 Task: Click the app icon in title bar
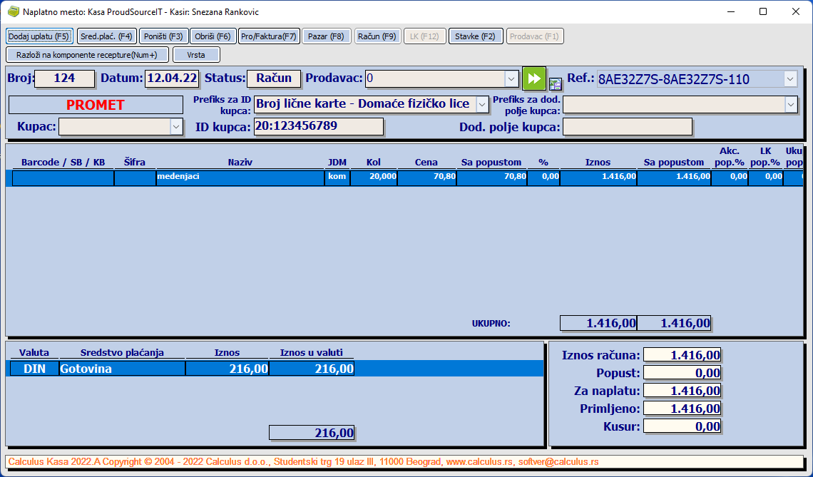point(12,12)
